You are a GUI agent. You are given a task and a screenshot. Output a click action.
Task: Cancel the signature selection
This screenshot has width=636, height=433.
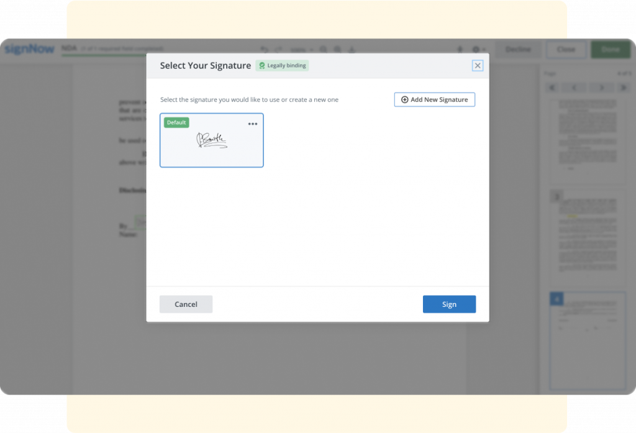(x=186, y=304)
